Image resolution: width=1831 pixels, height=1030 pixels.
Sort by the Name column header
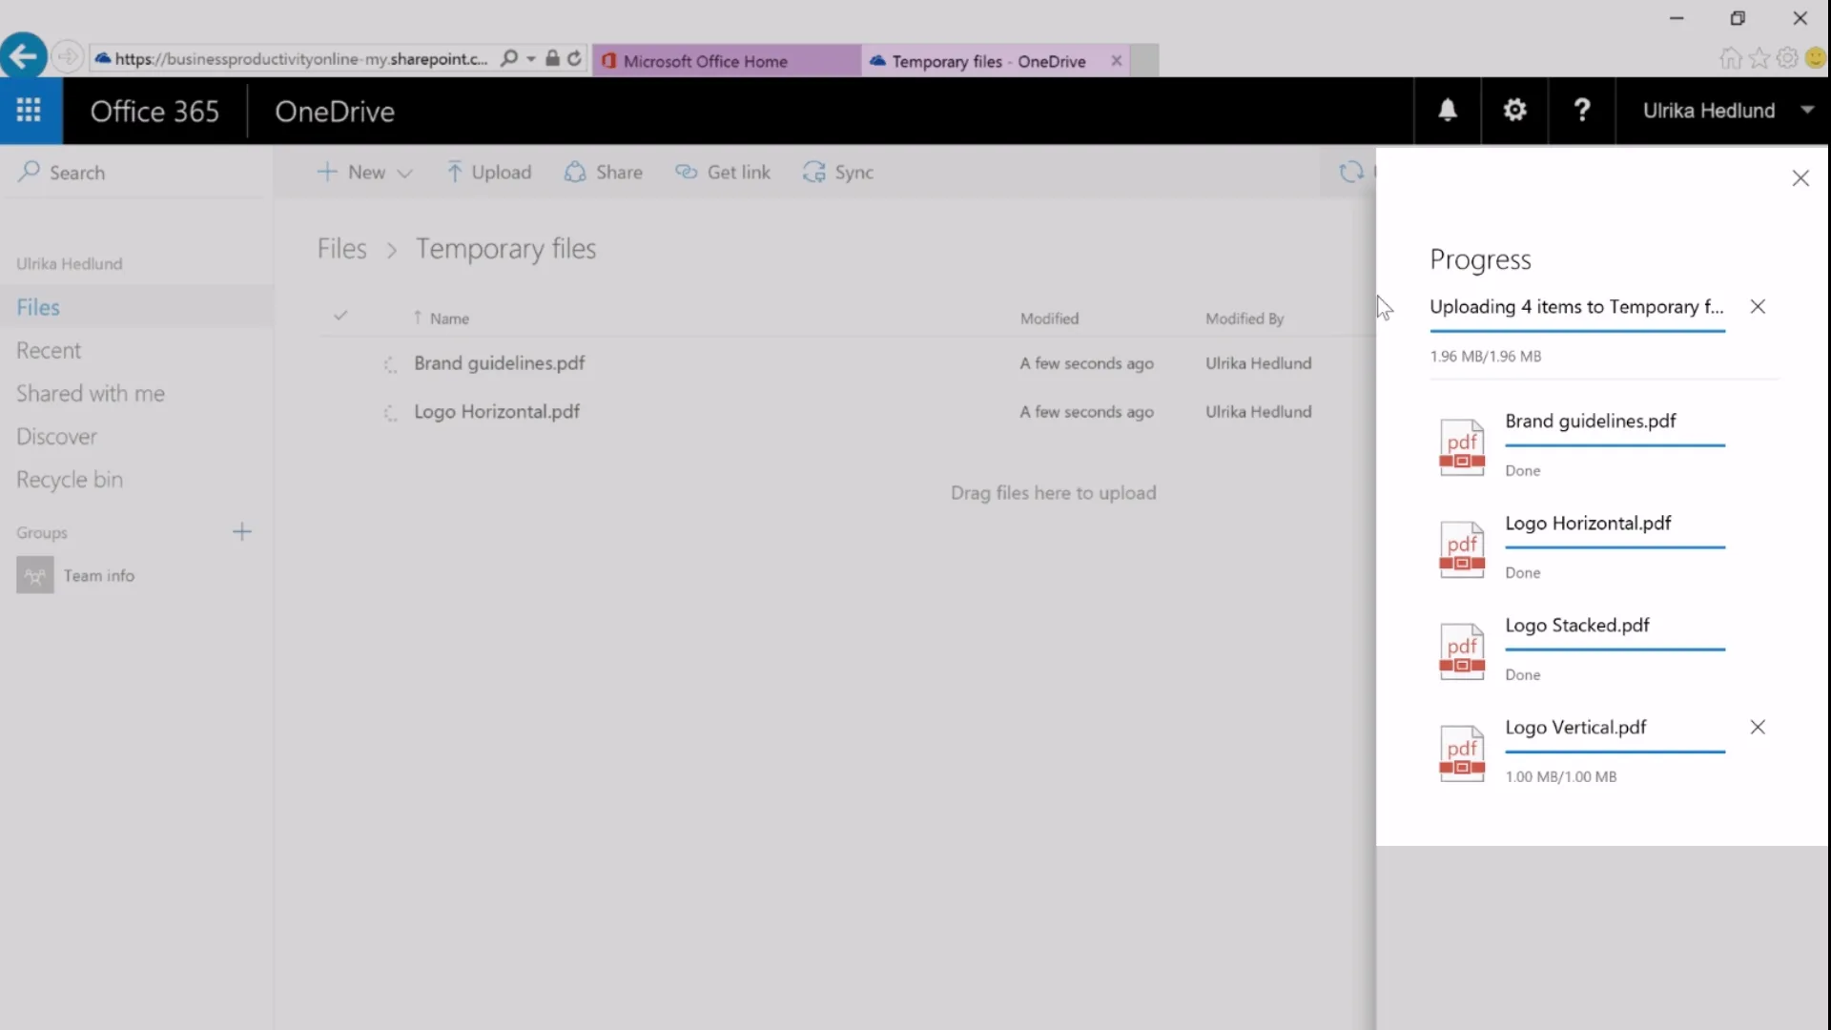click(x=448, y=319)
